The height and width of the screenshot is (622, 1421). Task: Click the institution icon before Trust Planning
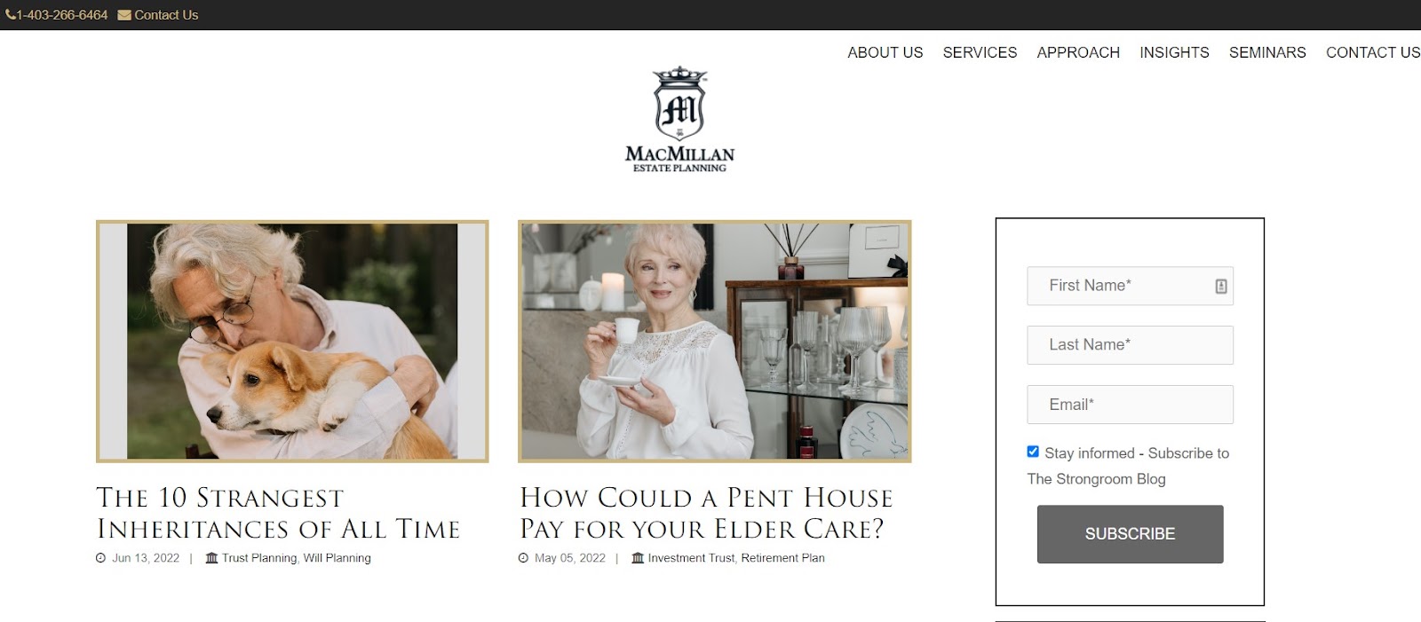pos(211,558)
